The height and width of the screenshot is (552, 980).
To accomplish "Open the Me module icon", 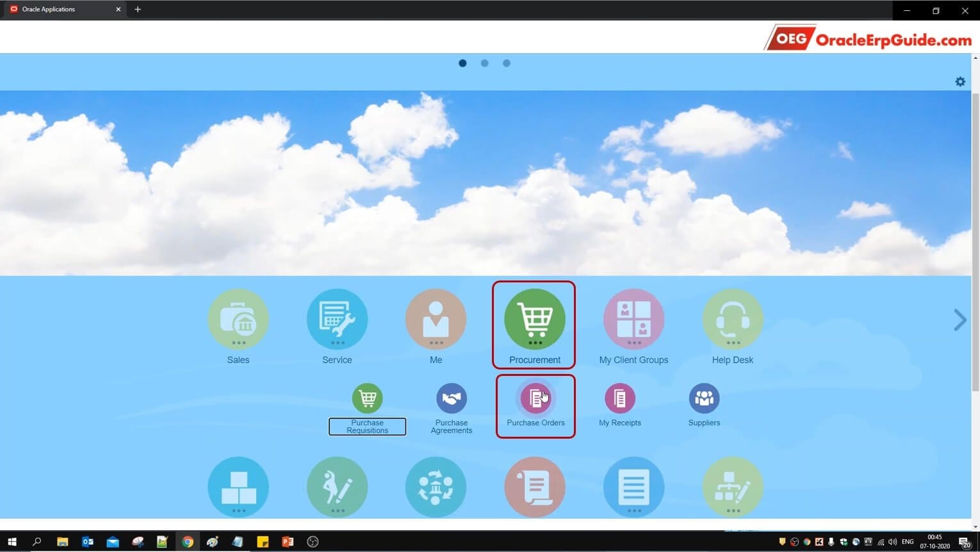I will coord(436,319).
